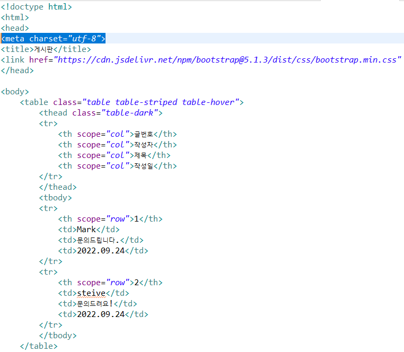Click the opening <body> tag
The image size is (404, 352).
tap(15, 92)
